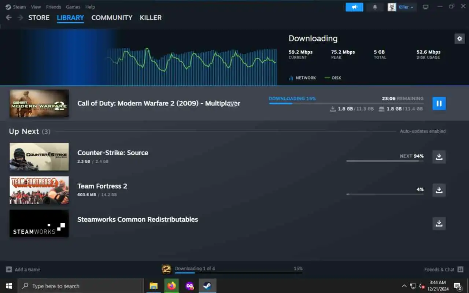
Task: Show hidden system tray icons
Action: [x=404, y=286]
